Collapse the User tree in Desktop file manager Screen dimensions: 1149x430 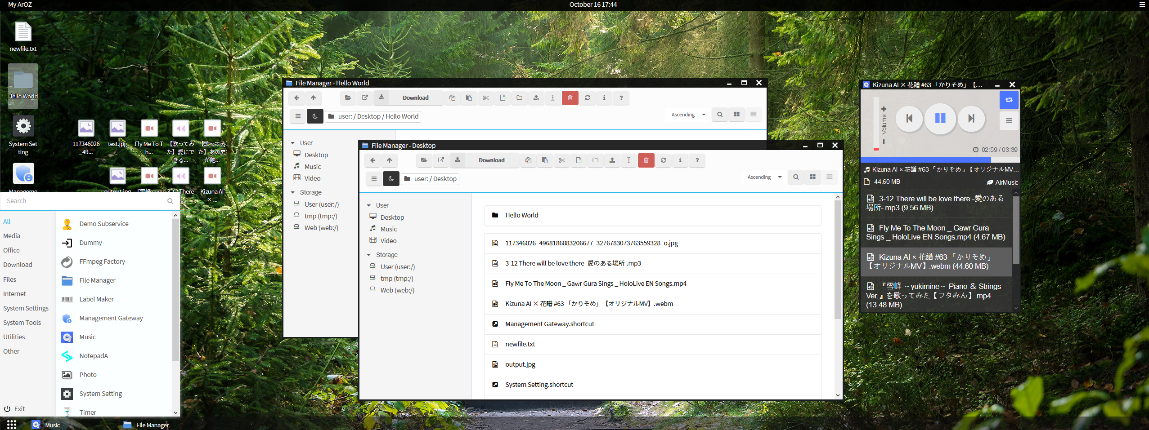(369, 206)
